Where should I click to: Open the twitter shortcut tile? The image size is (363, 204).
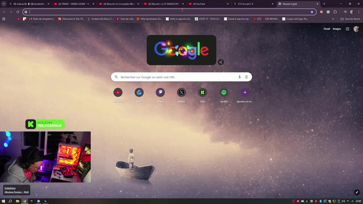pos(181,95)
